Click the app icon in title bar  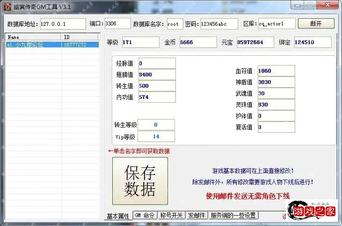click(x=7, y=7)
